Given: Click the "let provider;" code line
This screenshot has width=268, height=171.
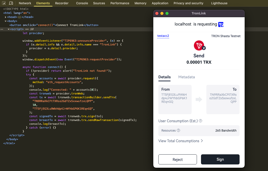Looking at the screenshot, I should coord(33,33).
